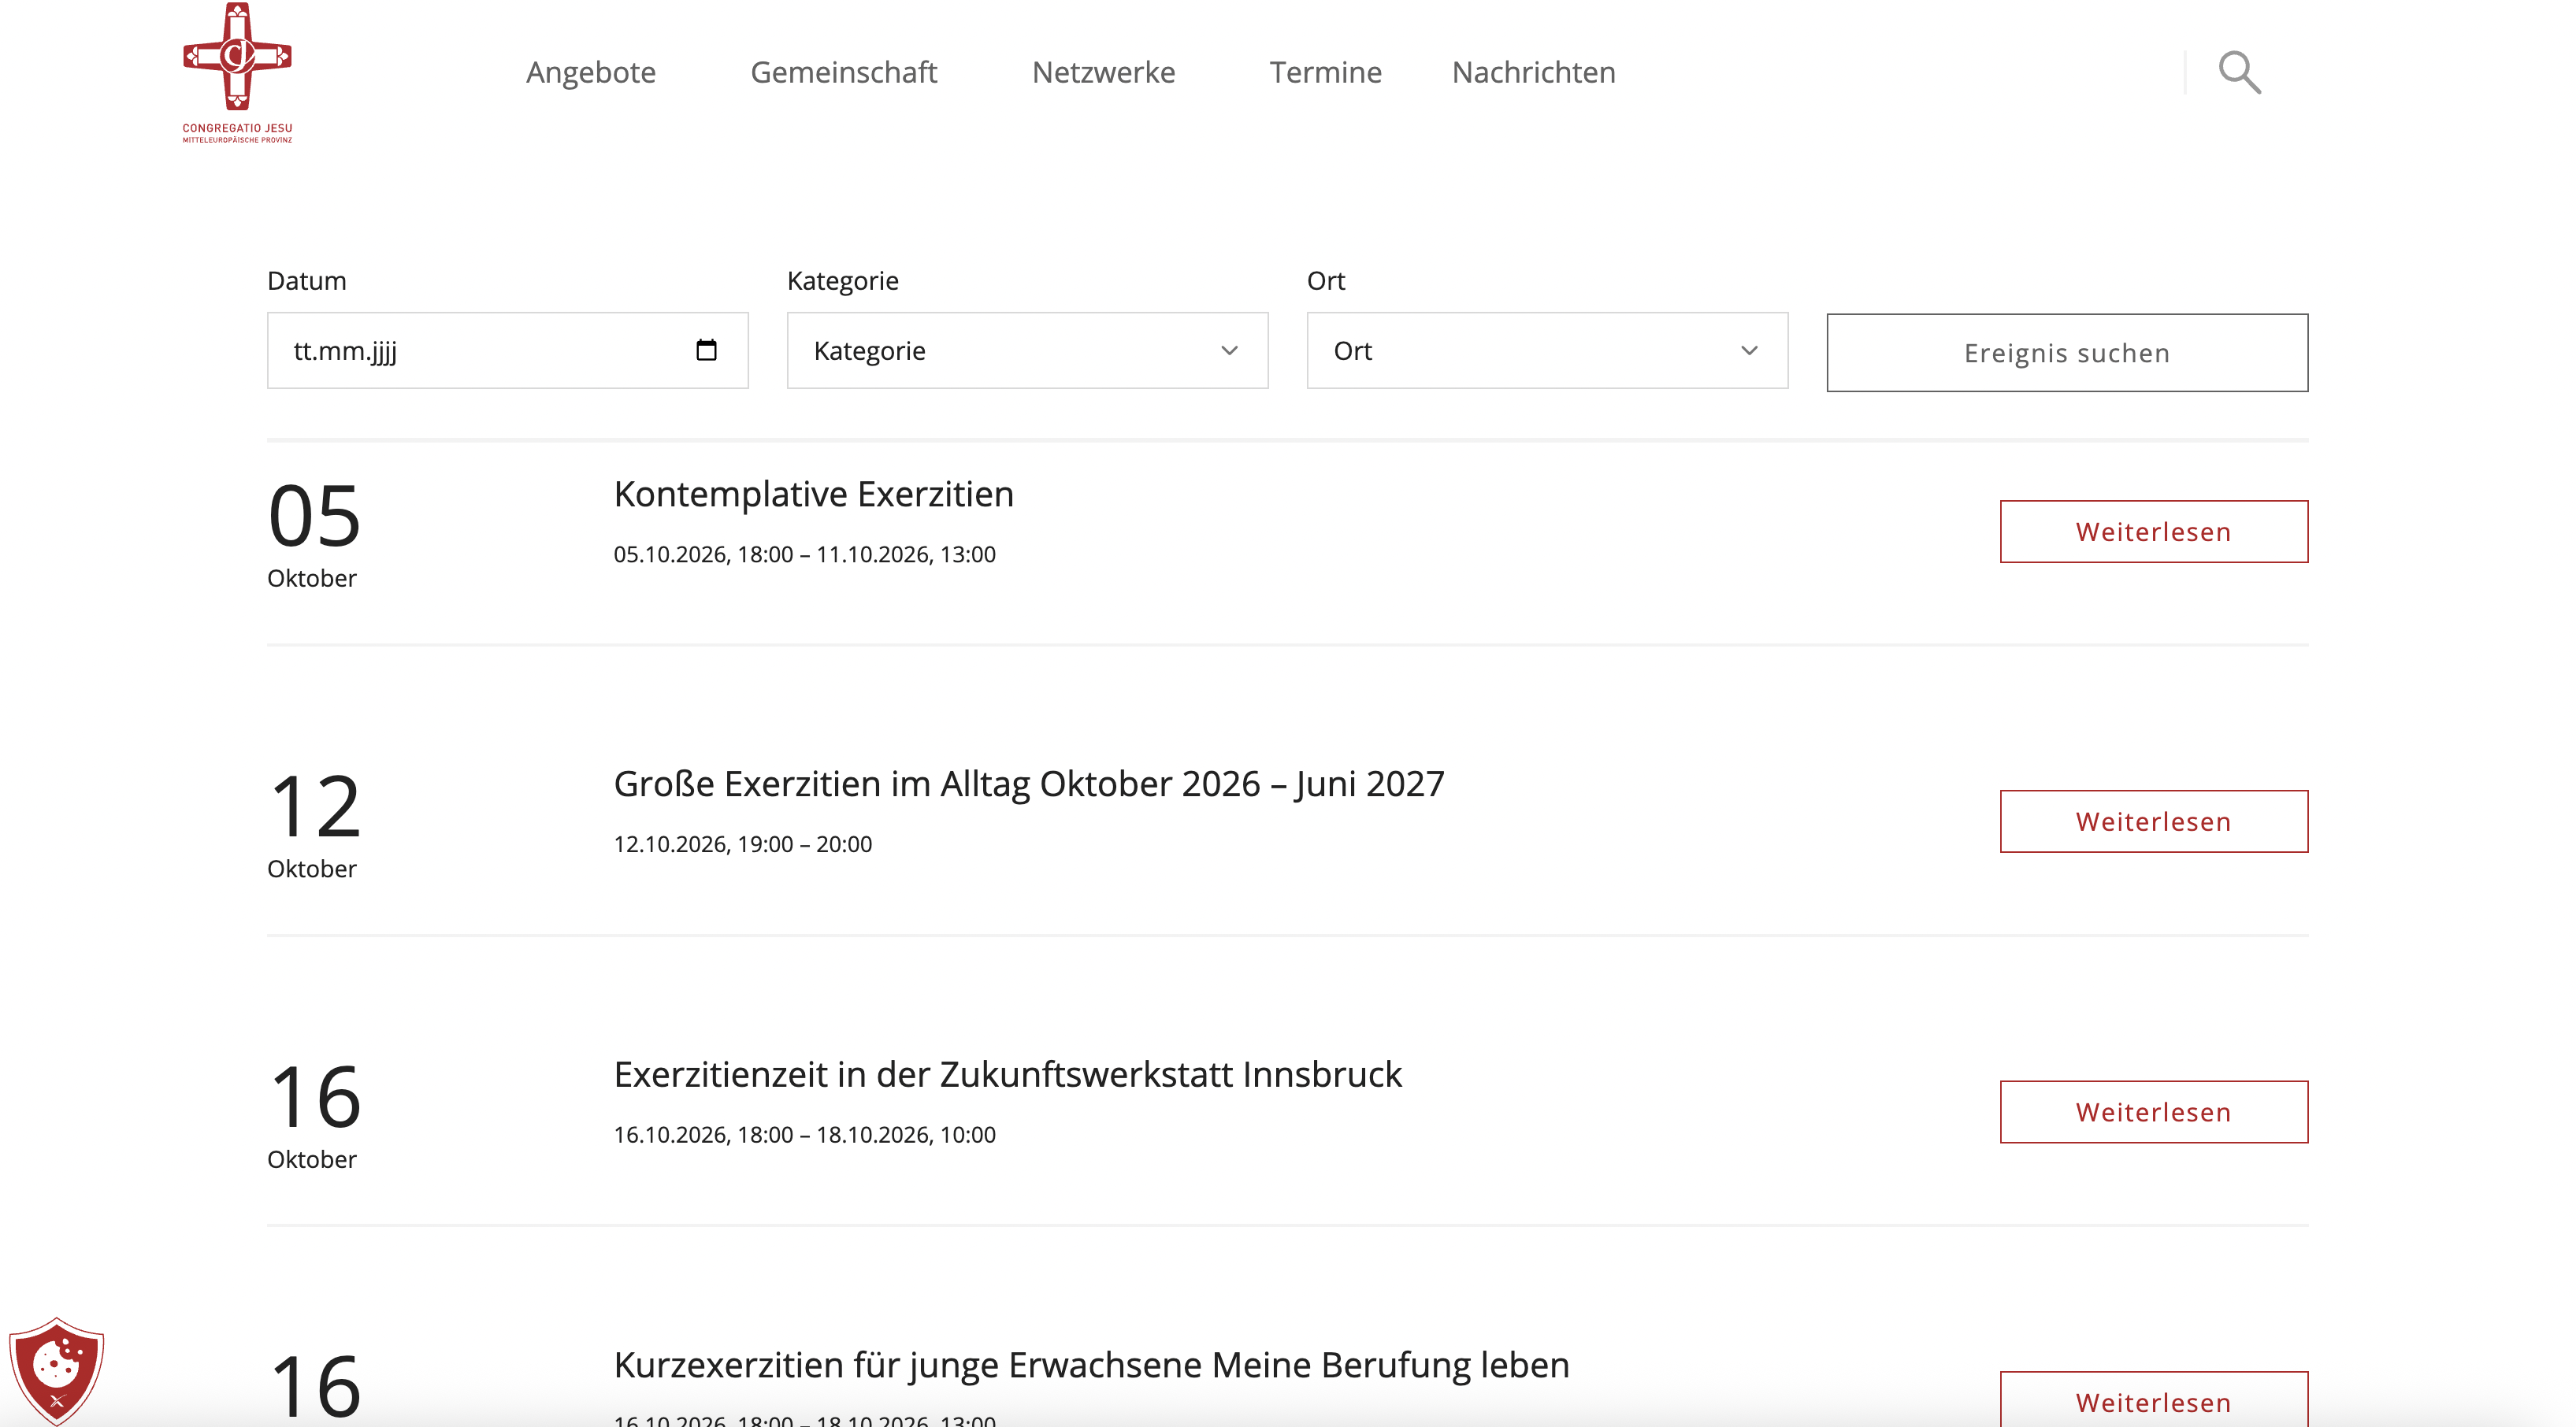Open the cookie shield settings icon
The height and width of the screenshot is (1427, 2576).
coord(57,1370)
